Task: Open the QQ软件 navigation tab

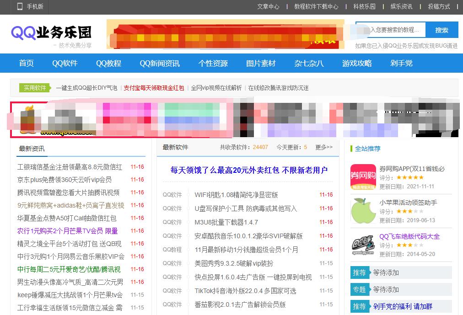Action: click(x=65, y=63)
